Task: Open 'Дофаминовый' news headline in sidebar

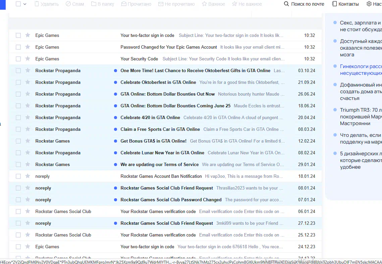Action: [361, 92]
